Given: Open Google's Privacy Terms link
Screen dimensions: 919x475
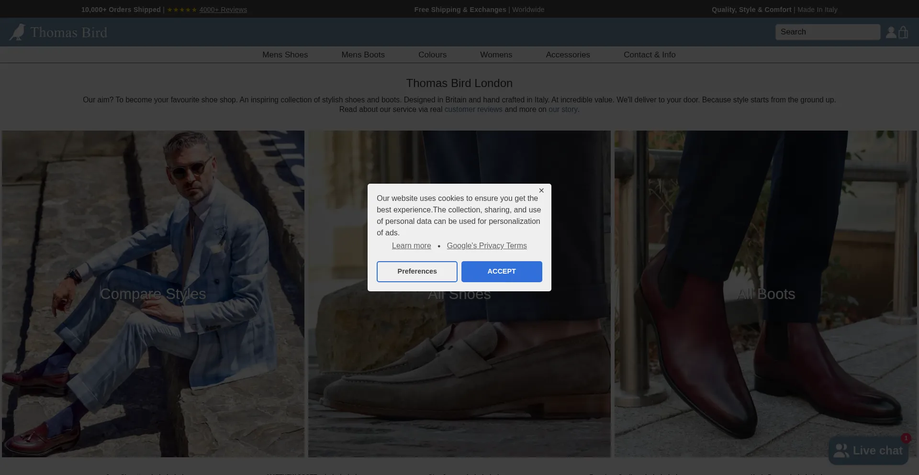Looking at the screenshot, I should click(x=487, y=245).
